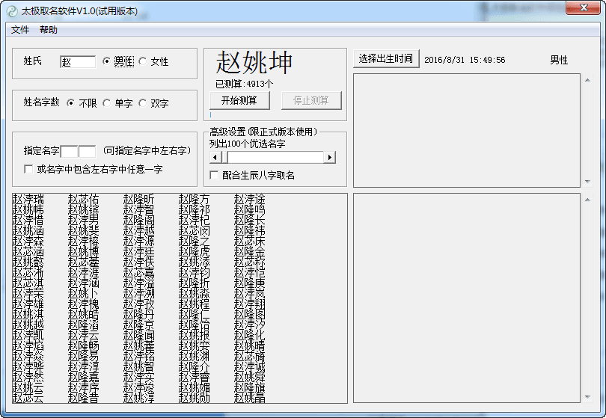
Task: Select name 赵隆京 in the list
Action: point(138,325)
